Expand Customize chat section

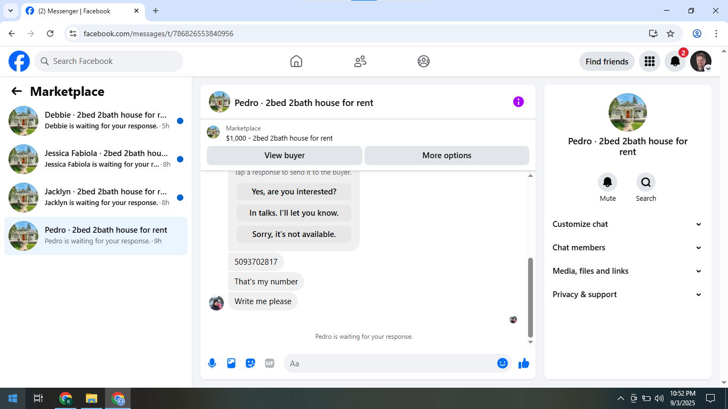[628, 224]
